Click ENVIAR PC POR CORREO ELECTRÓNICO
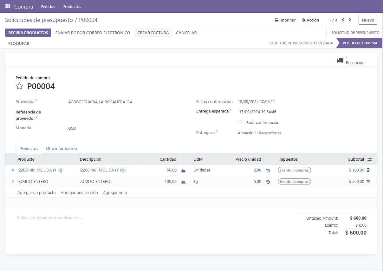The width and height of the screenshot is (383, 271). coord(93,33)
